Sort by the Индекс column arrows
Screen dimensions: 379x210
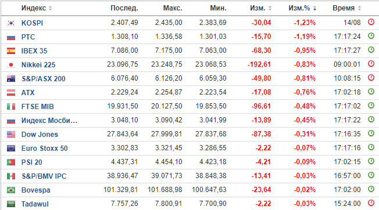coord(50,8)
